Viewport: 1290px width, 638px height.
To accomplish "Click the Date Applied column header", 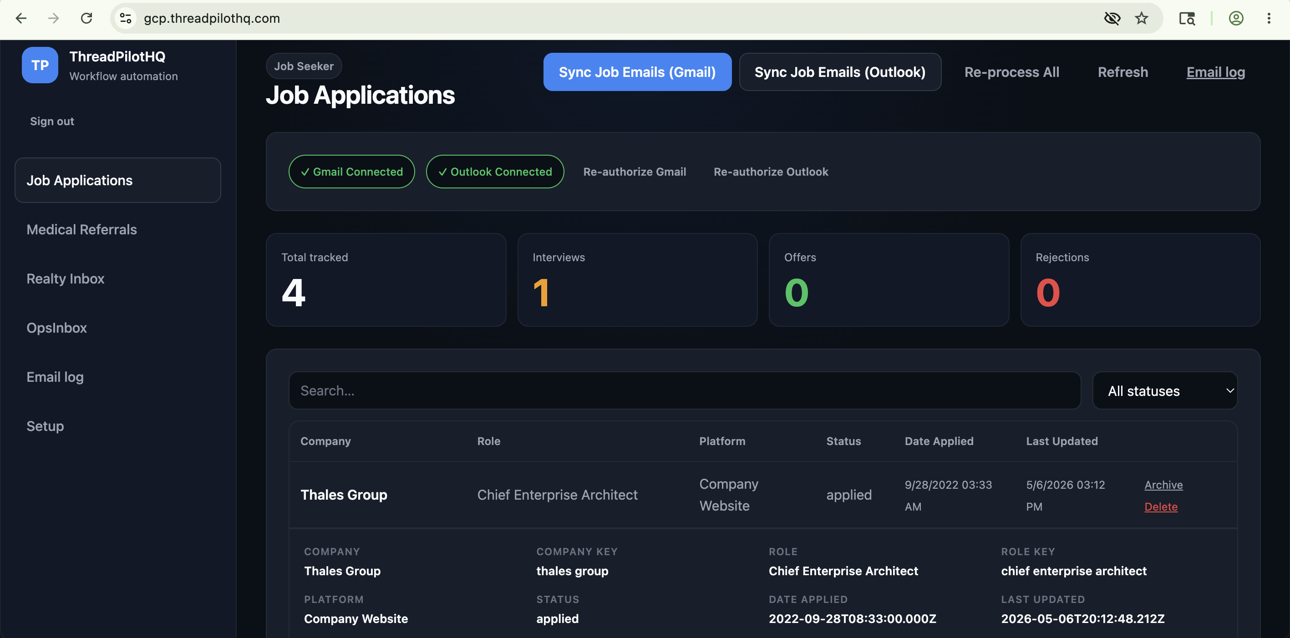I will pyautogui.click(x=939, y=441).
